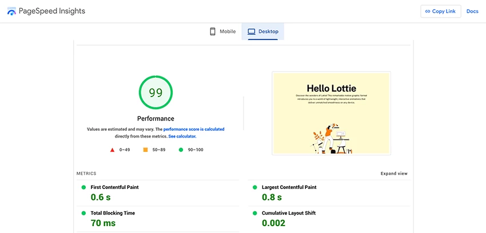Click the Cumulative Layout Shift metric label
Image resolution: width=486 pixels, height=233 pixels.
click(289, 213)
